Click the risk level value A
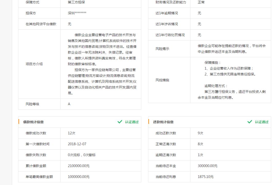The height and width of the screenshot is (185, 277). tap(69, 104)
